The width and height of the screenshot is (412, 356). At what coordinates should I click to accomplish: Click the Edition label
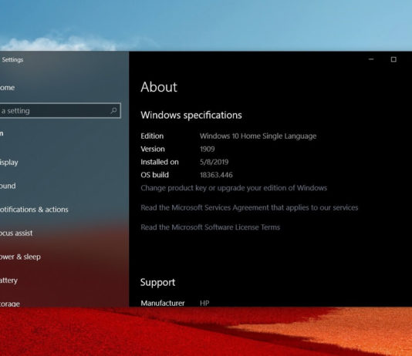tap(152, 136)
